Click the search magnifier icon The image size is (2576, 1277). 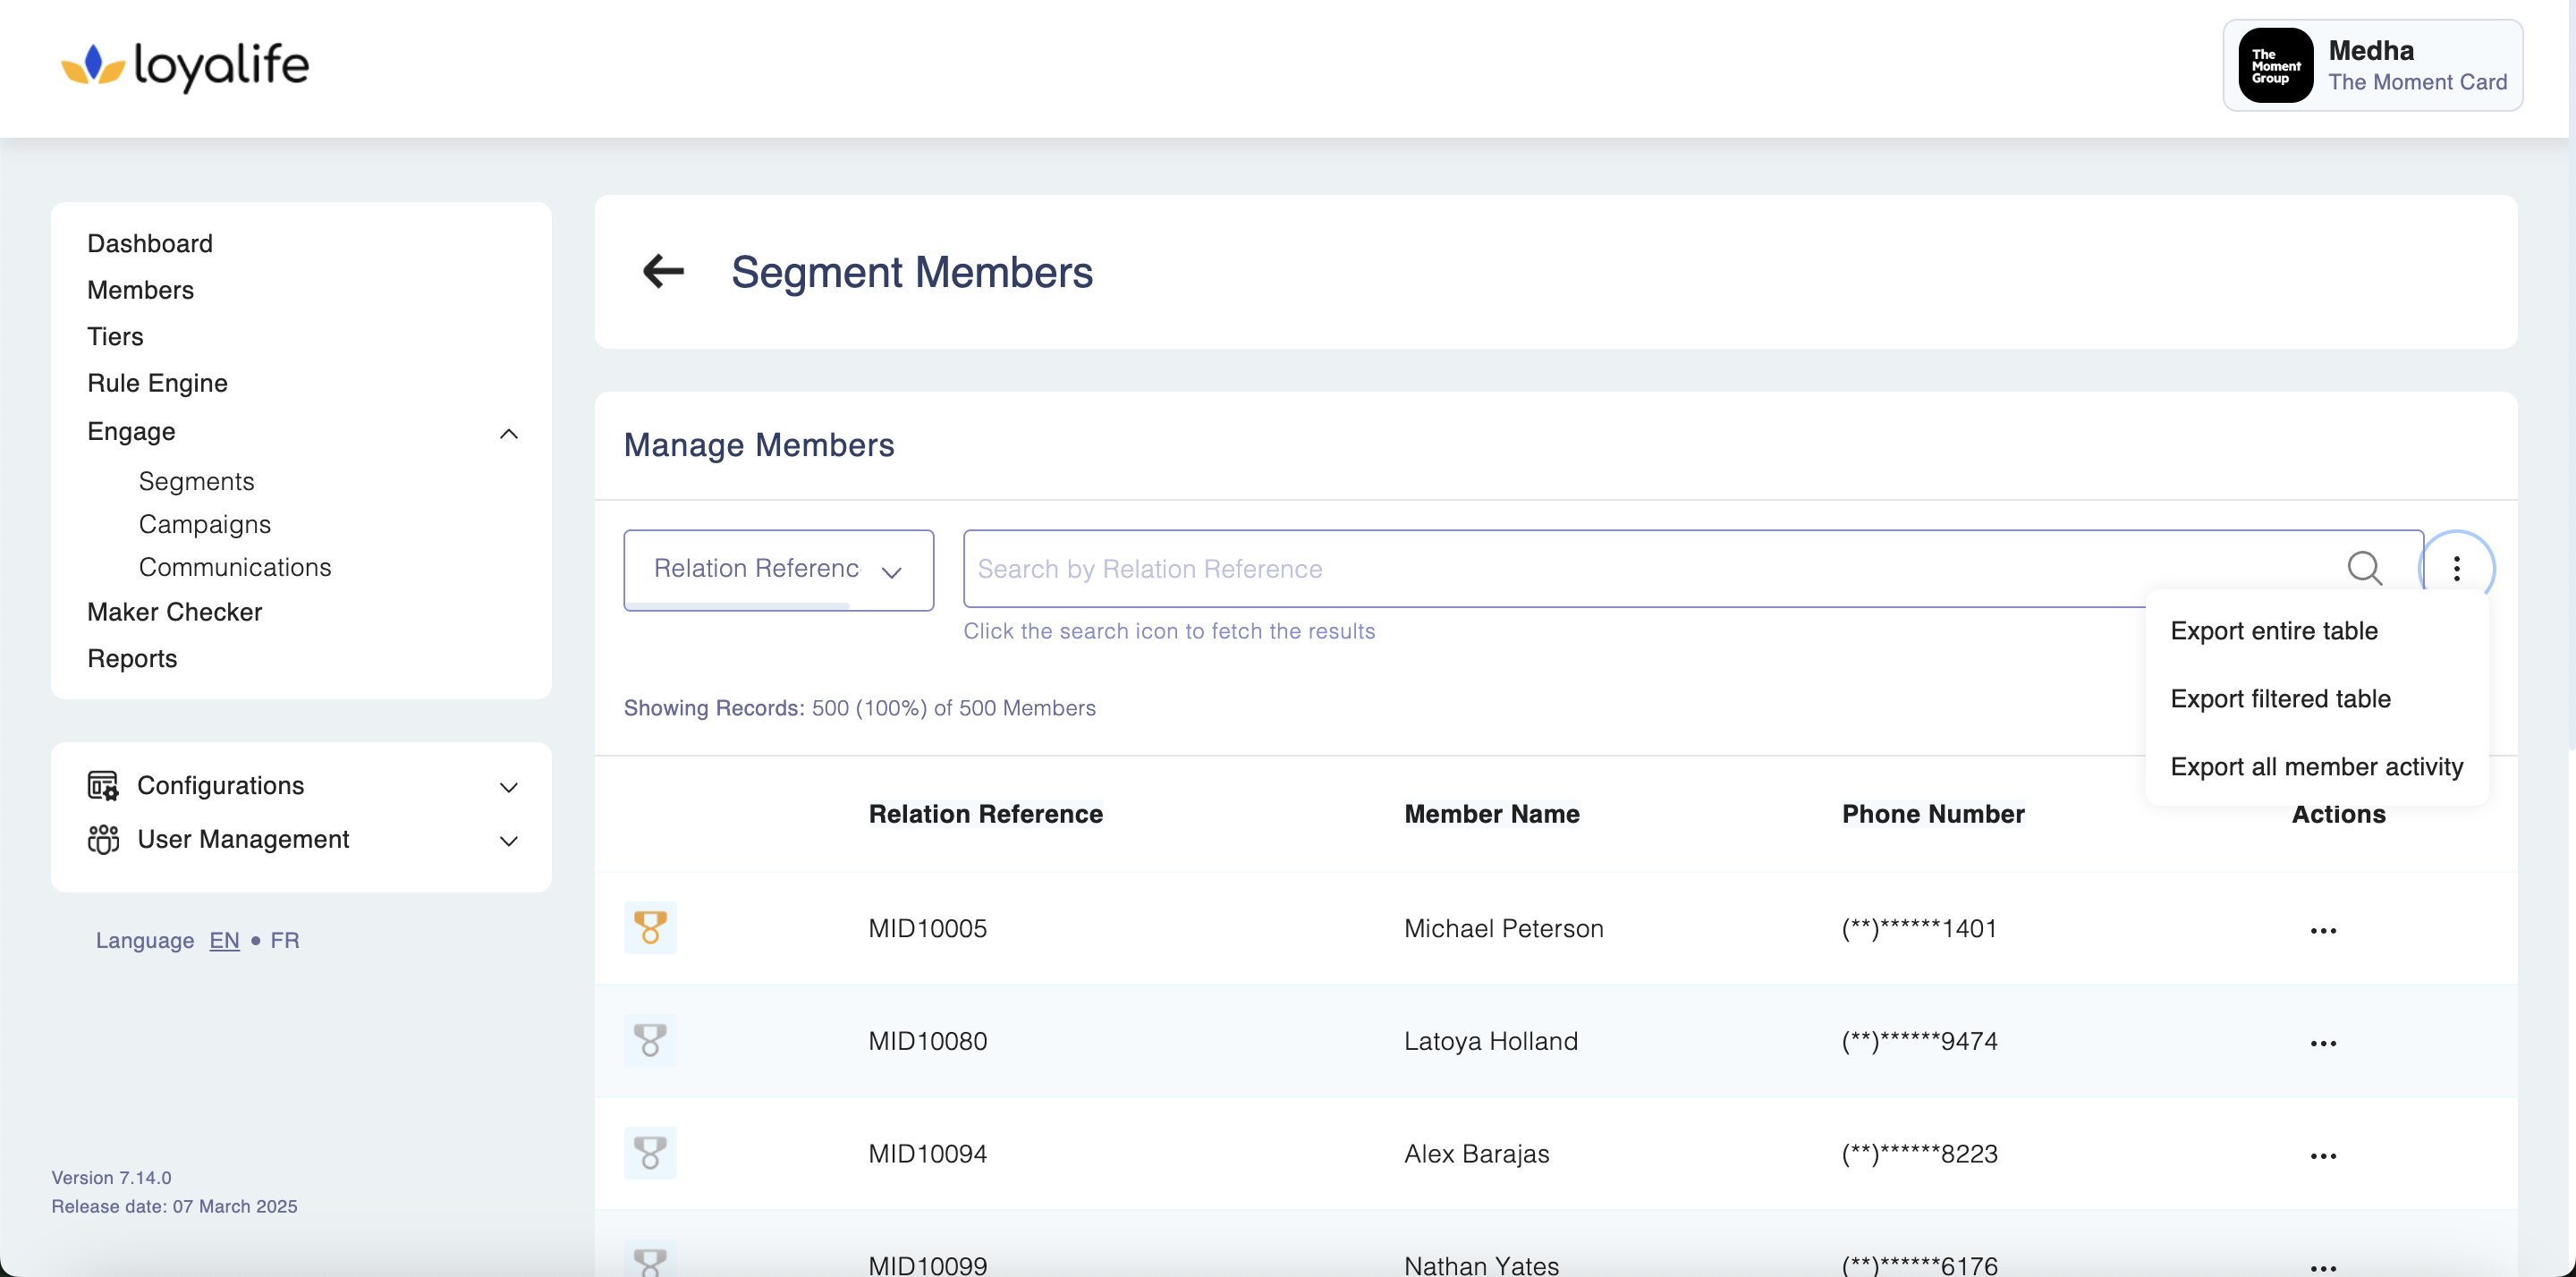pos(2364,568)
